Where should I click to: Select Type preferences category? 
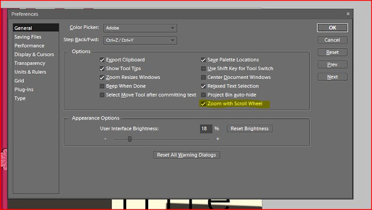pyautogui.click(x=20, y=98)
